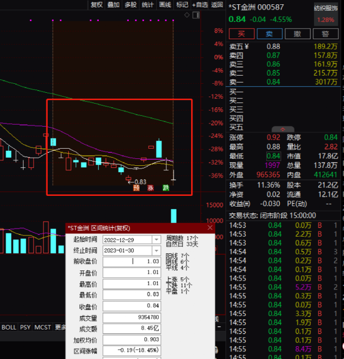Select the MCST indicator tab
The image size is (344, 359).
coord(43,327)
